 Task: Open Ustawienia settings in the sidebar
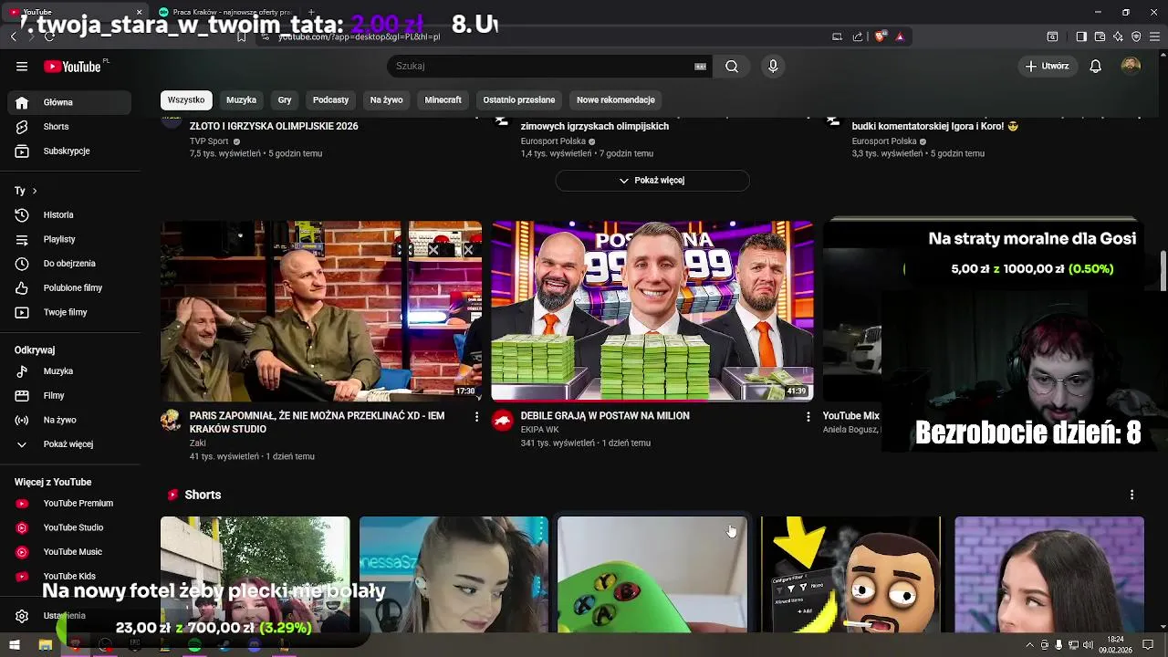(x=70, y=616)
